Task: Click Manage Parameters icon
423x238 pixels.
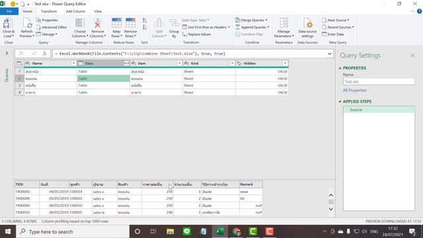Action: (284, 24)
